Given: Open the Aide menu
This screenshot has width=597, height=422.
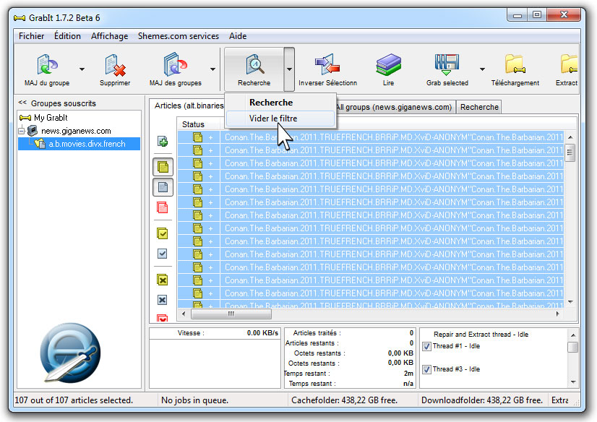Looking at the screenshot, I should click(x=238, y=36).
